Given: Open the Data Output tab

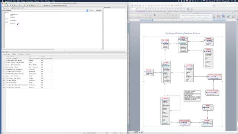Looking at the screenshot, I should click(x=7, y=54).
